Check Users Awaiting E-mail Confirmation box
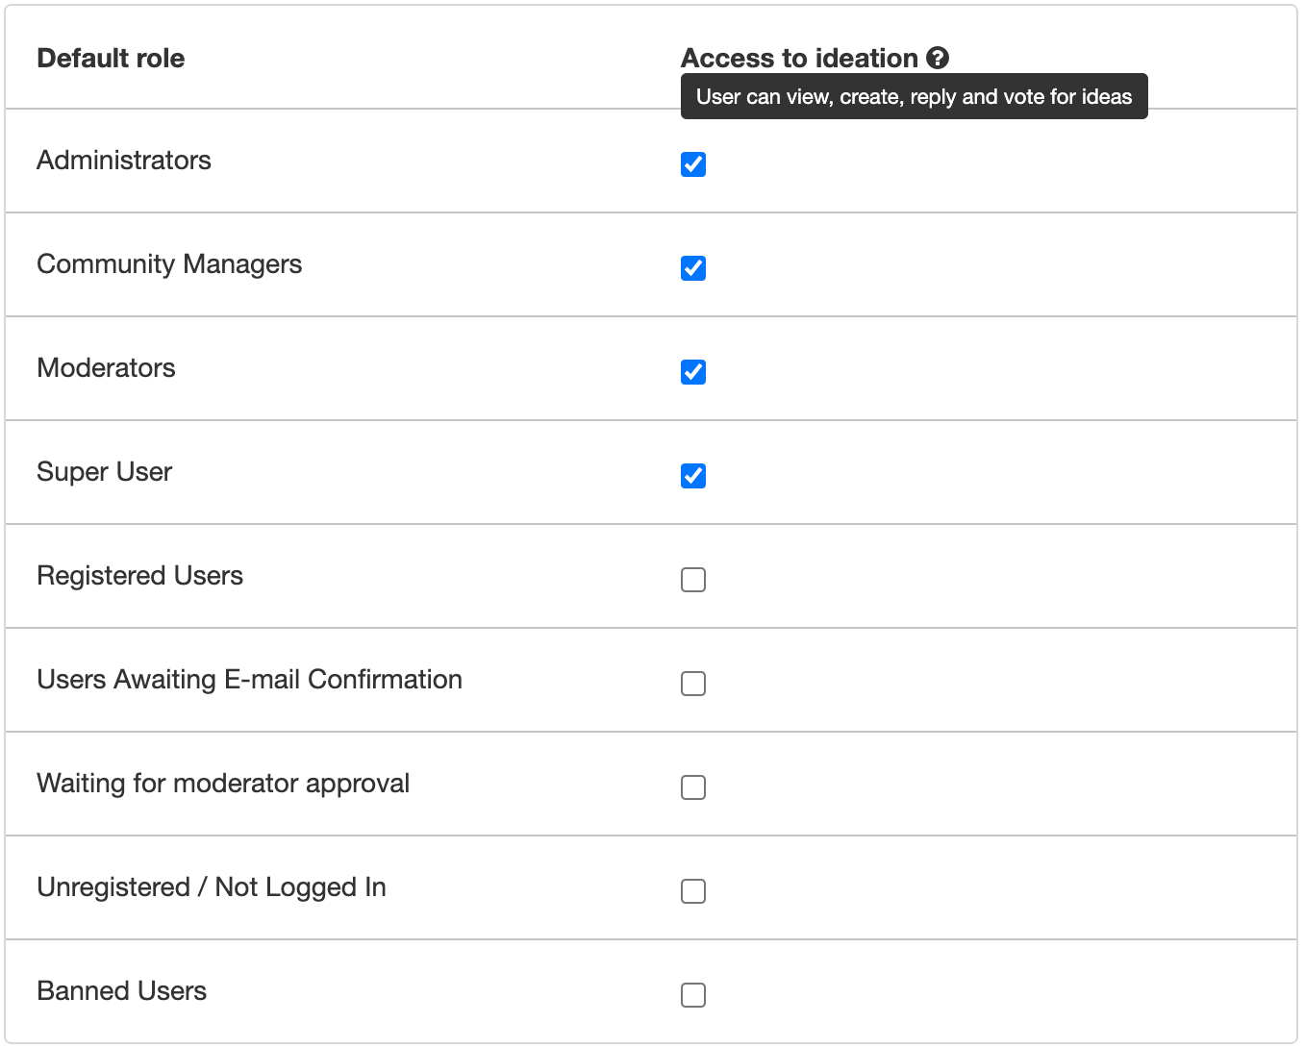The width and height of the screenshot is (1304, 1048). coord(693,684)
